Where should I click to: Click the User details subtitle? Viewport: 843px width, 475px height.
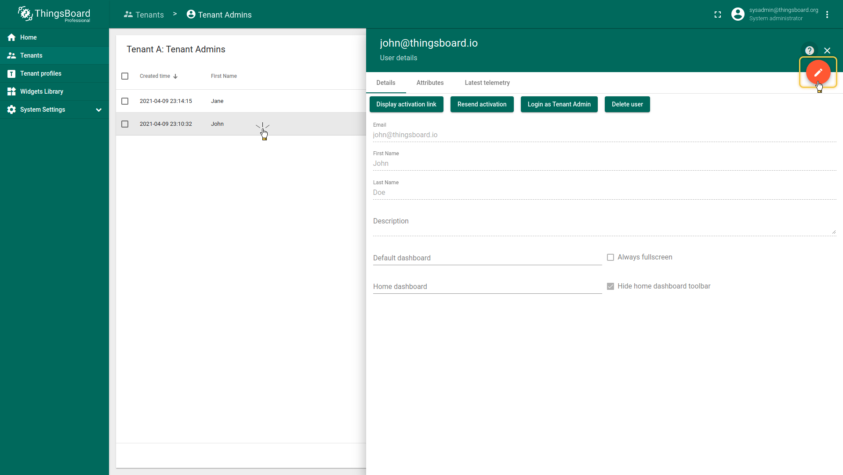tap(398, 58)
